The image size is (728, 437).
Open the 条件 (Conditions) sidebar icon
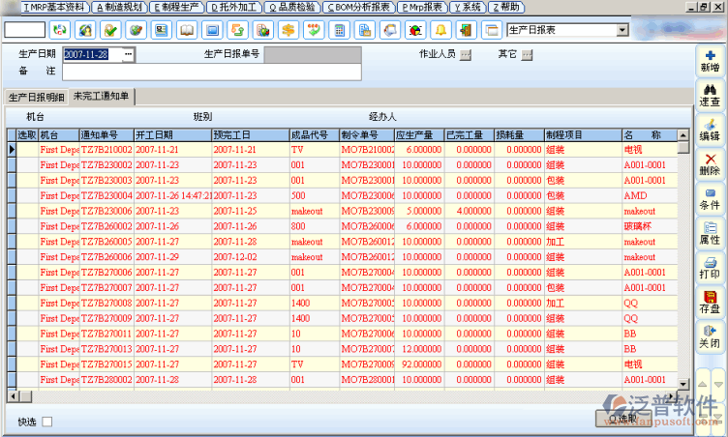click(x=710, y=199)
